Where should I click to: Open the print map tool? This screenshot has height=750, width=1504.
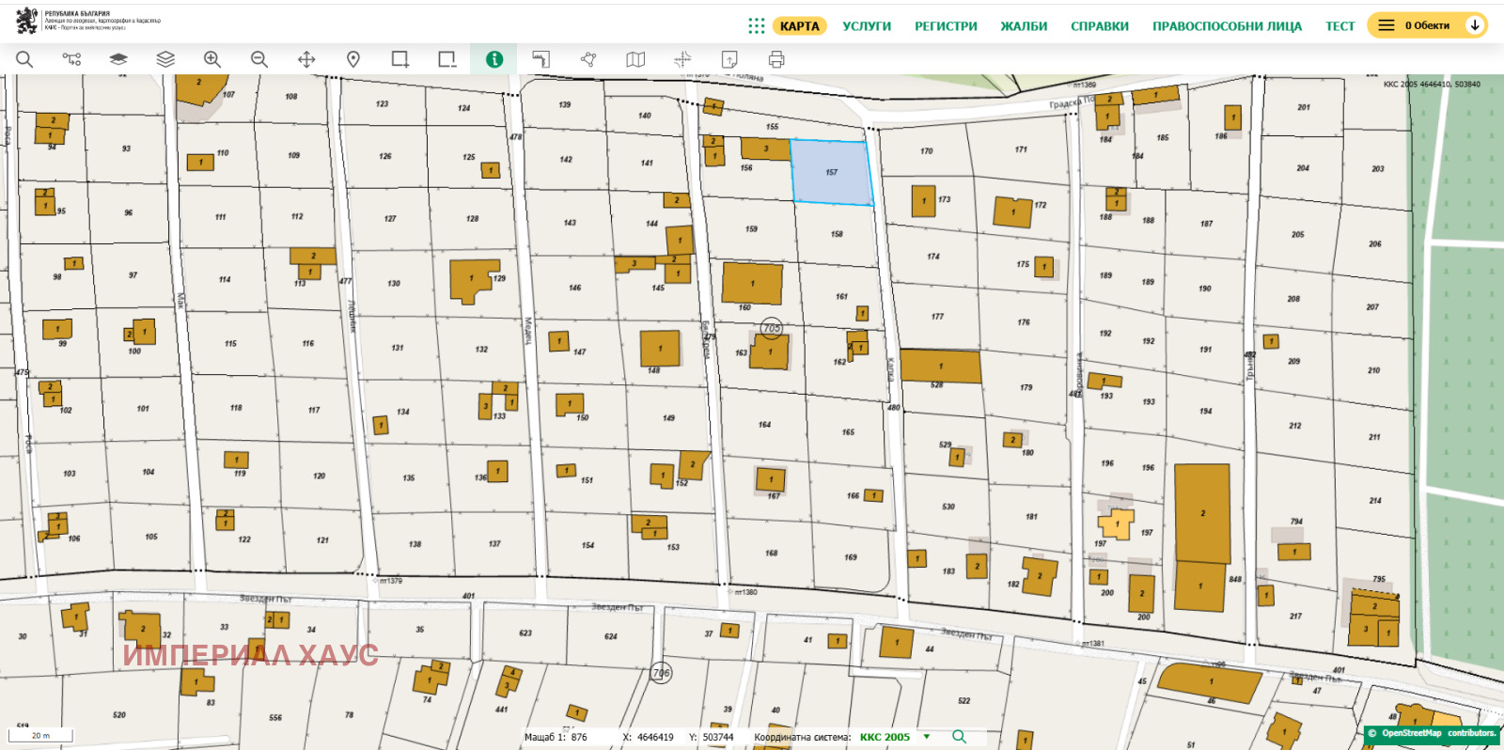click(x=776, y=59)
